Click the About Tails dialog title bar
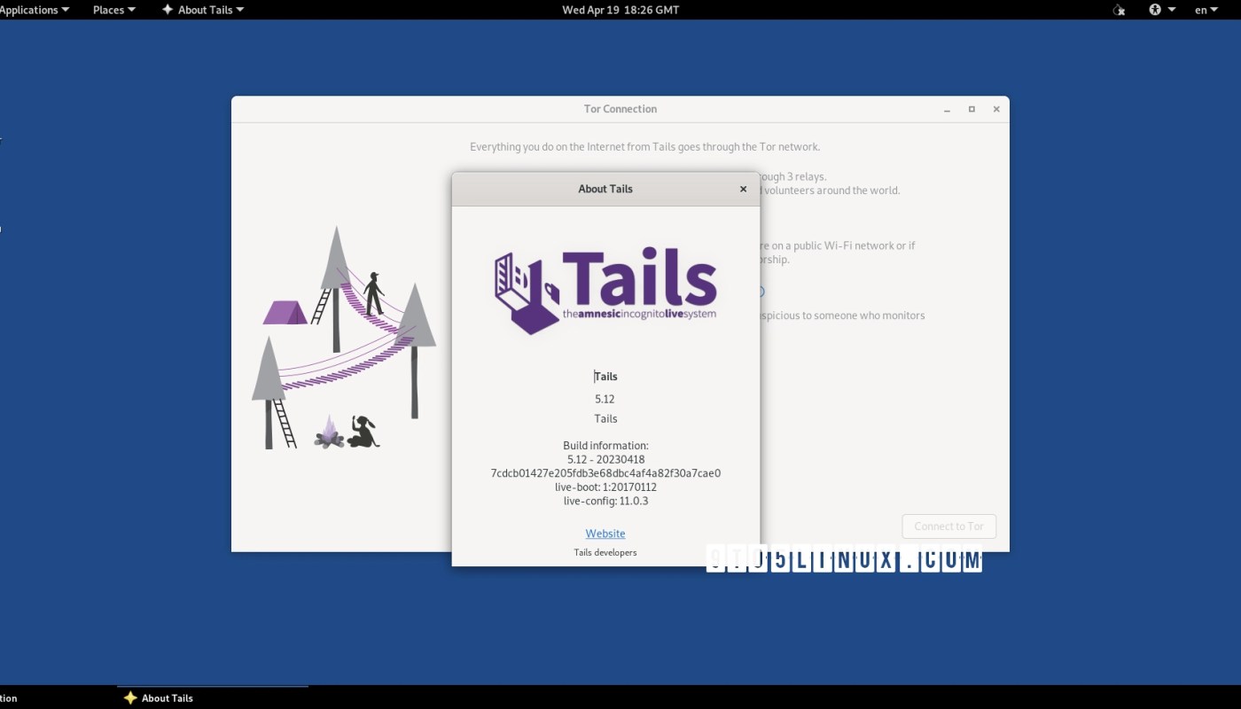This screenshot has width=1241, height=709. coord(605,189)
